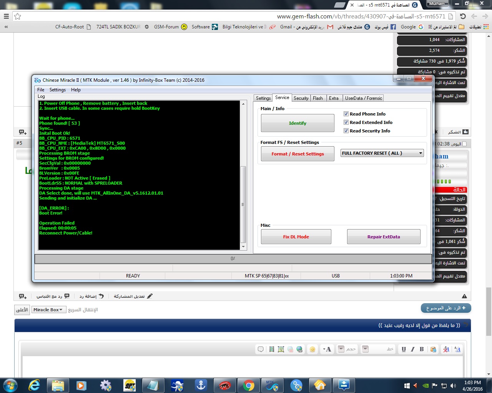Open the CF-Auto-Root bookmark
Image resolution: width=492 pixels, height=393 pixels.
pyautogui.click(x=73, y=27)
